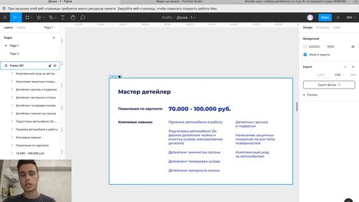Image resolution: width=359 pixels, height=202 pixels.
Task: Edit the background opacity 100% field
Action: tap(330, 47)
